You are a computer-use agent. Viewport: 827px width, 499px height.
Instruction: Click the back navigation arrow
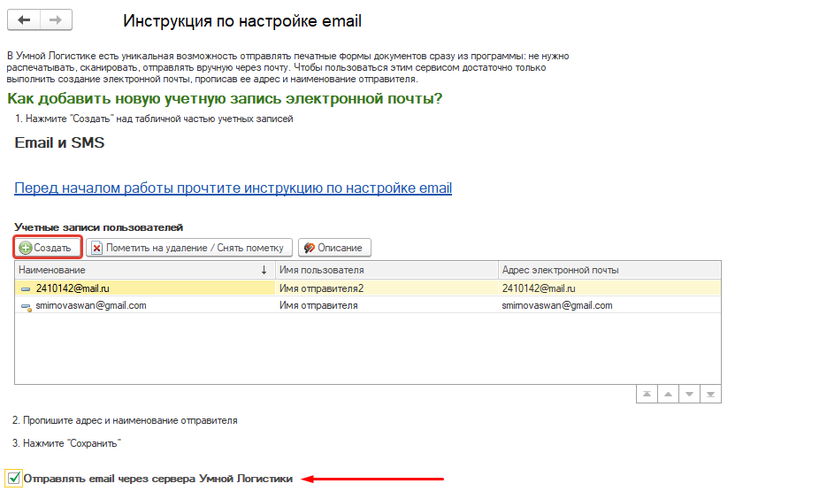(x=24, y=20)
